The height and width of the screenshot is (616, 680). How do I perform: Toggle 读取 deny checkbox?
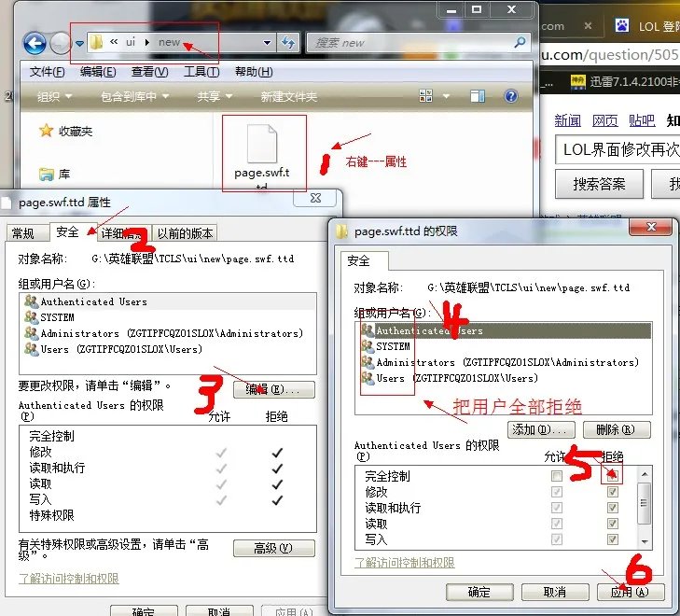pos(612,524)
